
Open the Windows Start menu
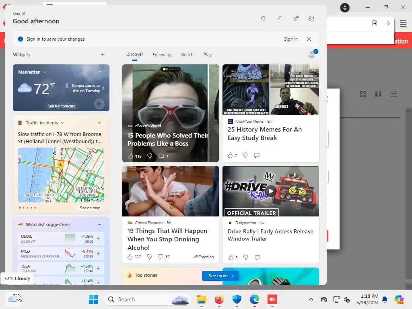[x=93, y=299]
